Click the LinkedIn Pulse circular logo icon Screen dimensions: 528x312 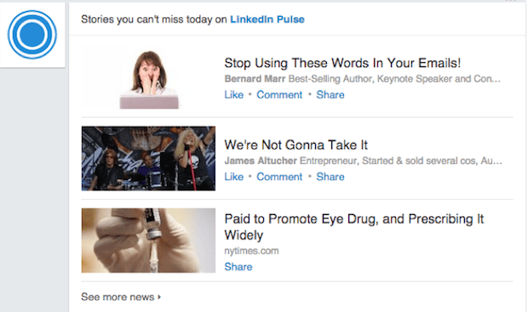pos(32,35)
